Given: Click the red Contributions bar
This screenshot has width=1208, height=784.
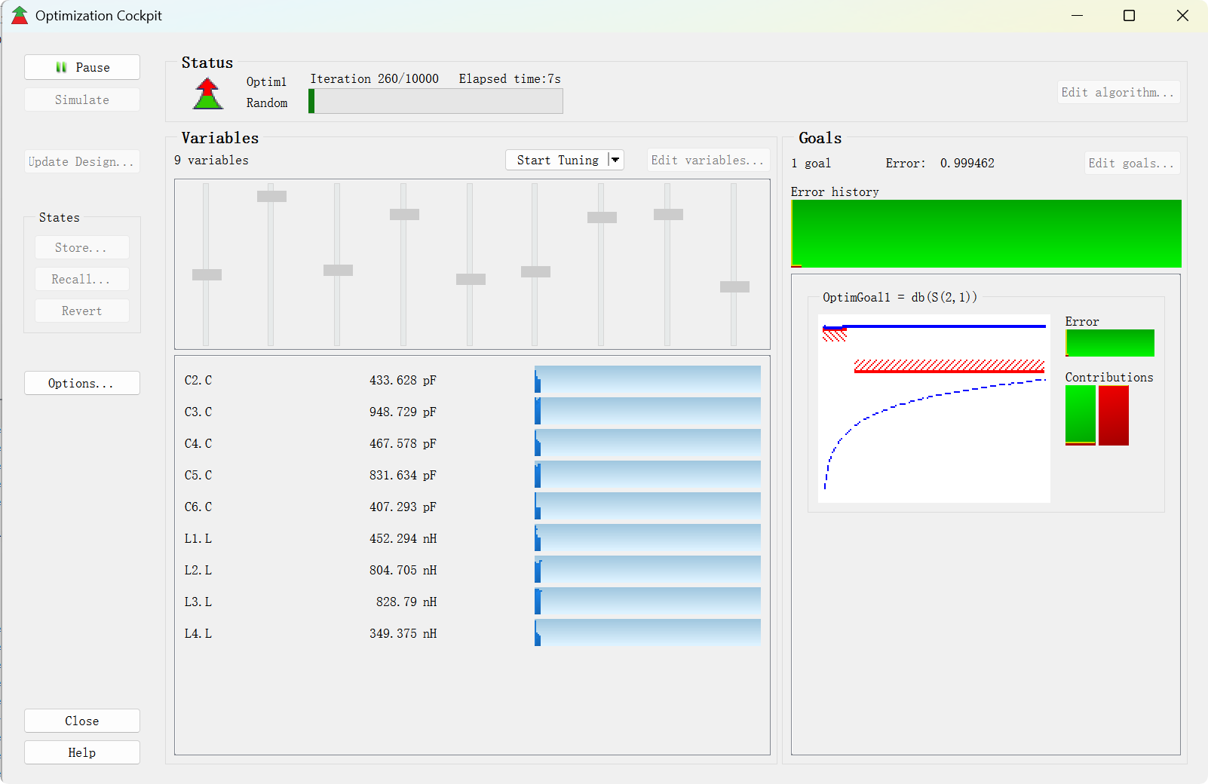Looking at the screenshot, I should [x=1113, y=415].
